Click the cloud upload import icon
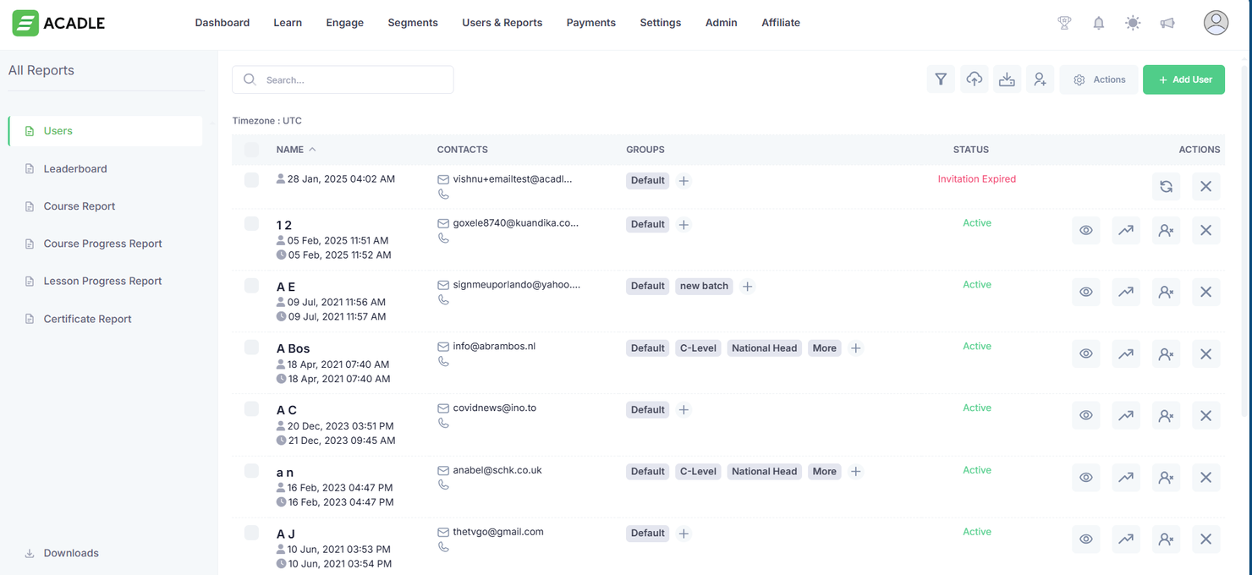Screen dimensions: 1252x575 click(x=975, y=79)
